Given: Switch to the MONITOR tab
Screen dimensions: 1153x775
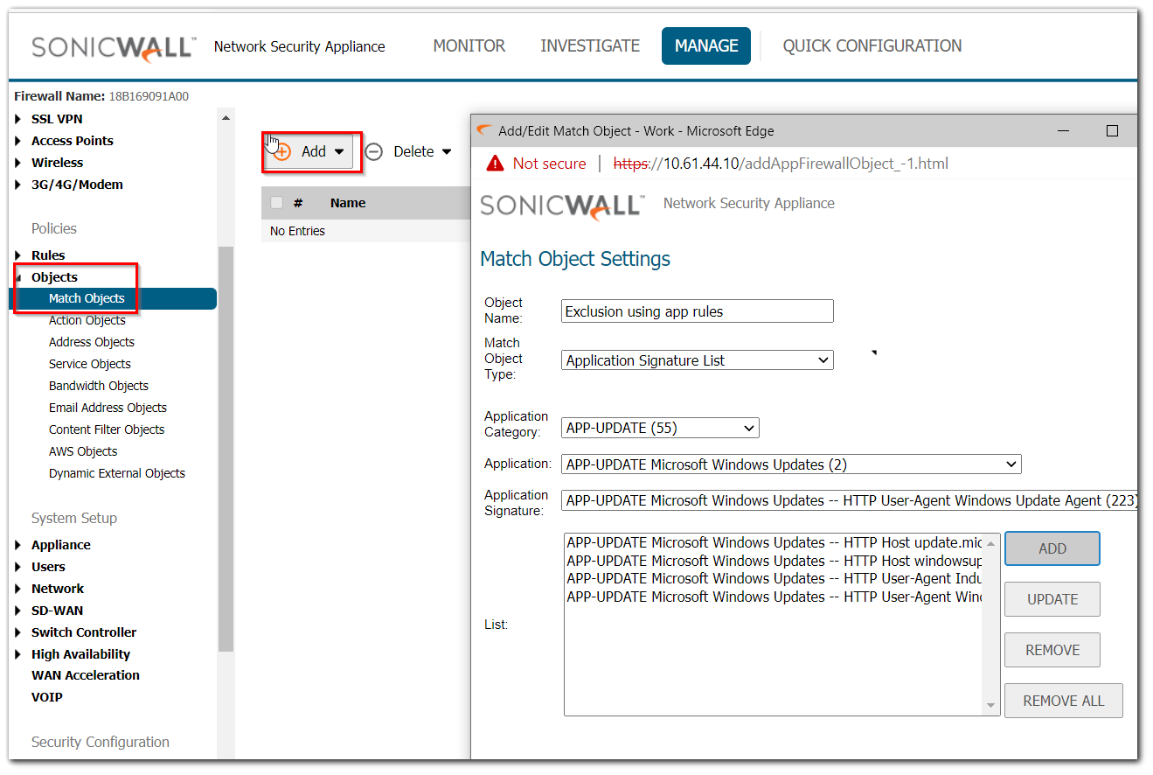Looking at the screenshot, I should [469, 46].
